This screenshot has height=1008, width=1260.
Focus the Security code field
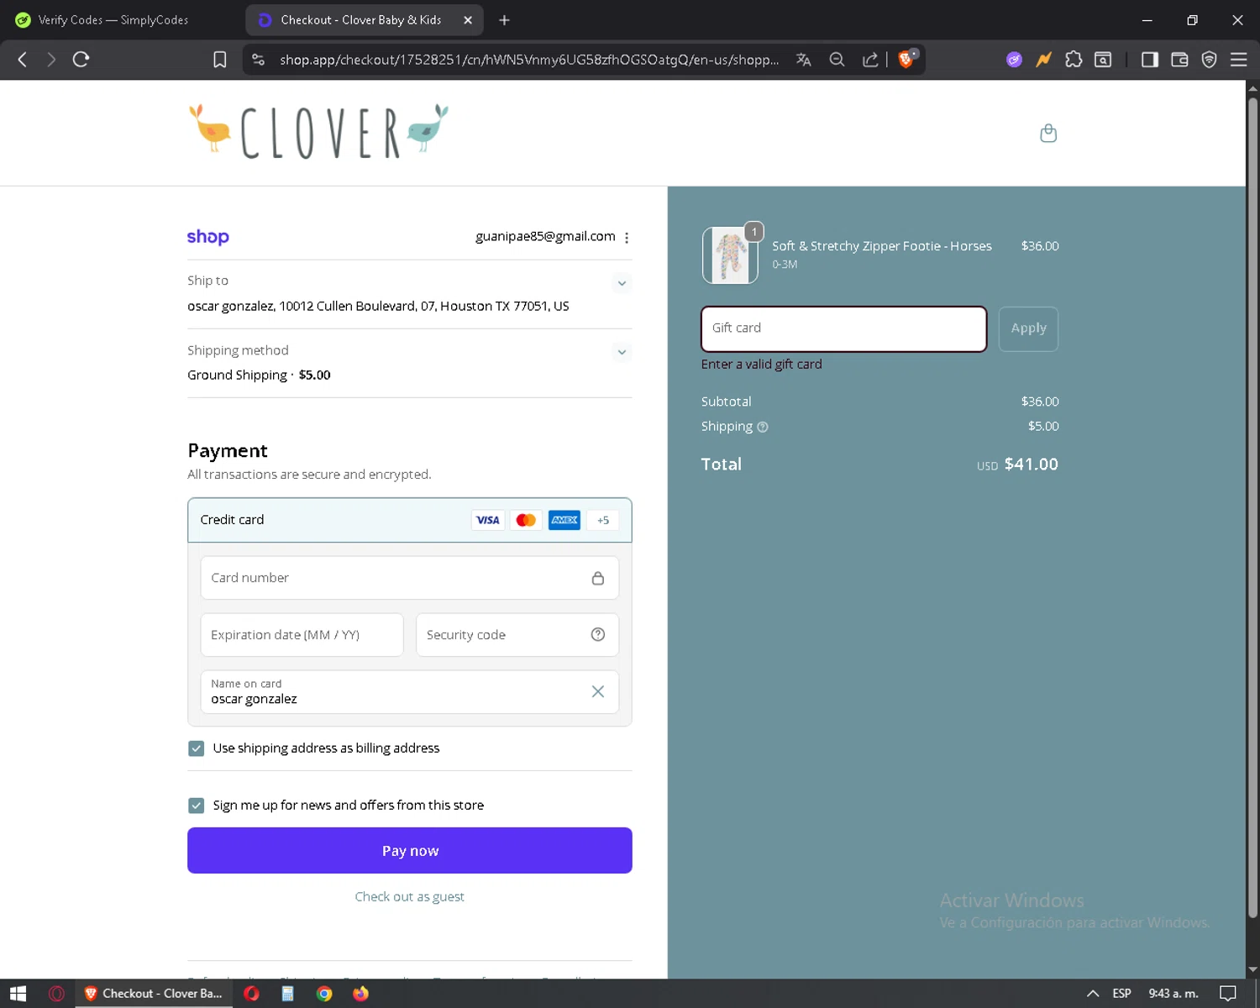(517, 635)
